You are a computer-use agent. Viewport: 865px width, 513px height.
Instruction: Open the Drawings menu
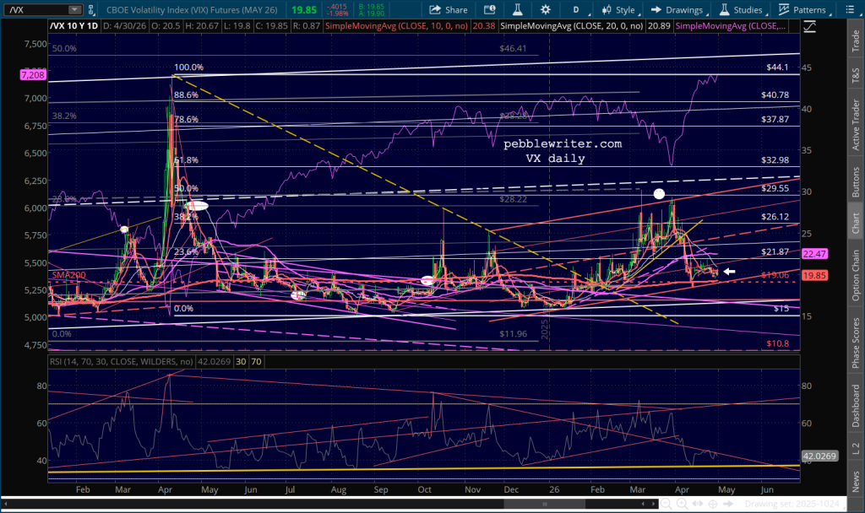click(x=677, y=10)
